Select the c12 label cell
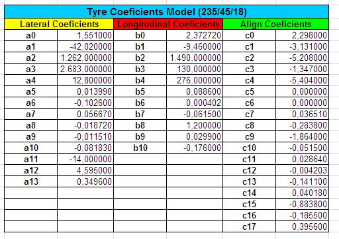 tap(250, 170)
